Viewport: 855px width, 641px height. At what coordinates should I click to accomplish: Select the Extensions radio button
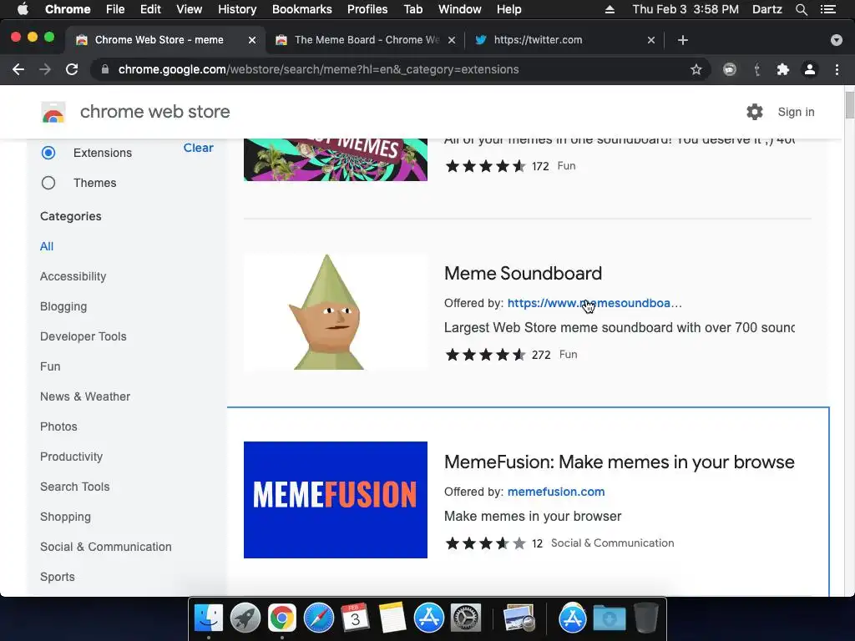(x=48, y=153)
